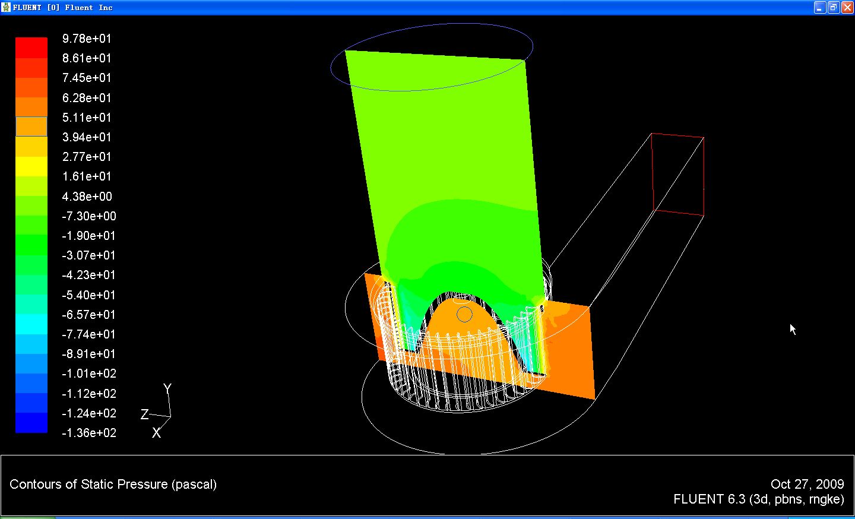Click the "FLUENT 6.3 (3d, pbns, rngke)" text
This screenshot has width=855, height=519.
click(x=759, y=499)
